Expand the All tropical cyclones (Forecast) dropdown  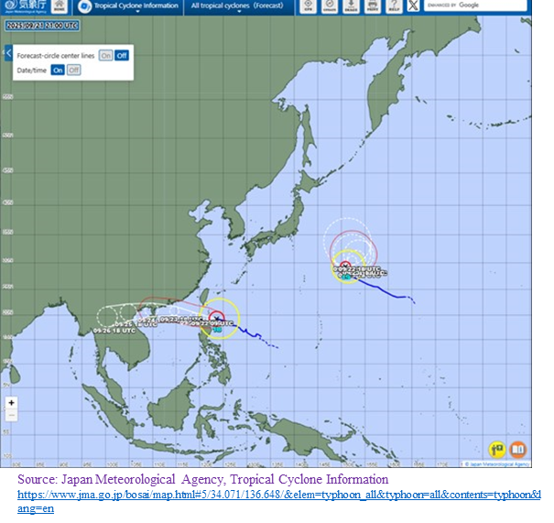[236, 7]
